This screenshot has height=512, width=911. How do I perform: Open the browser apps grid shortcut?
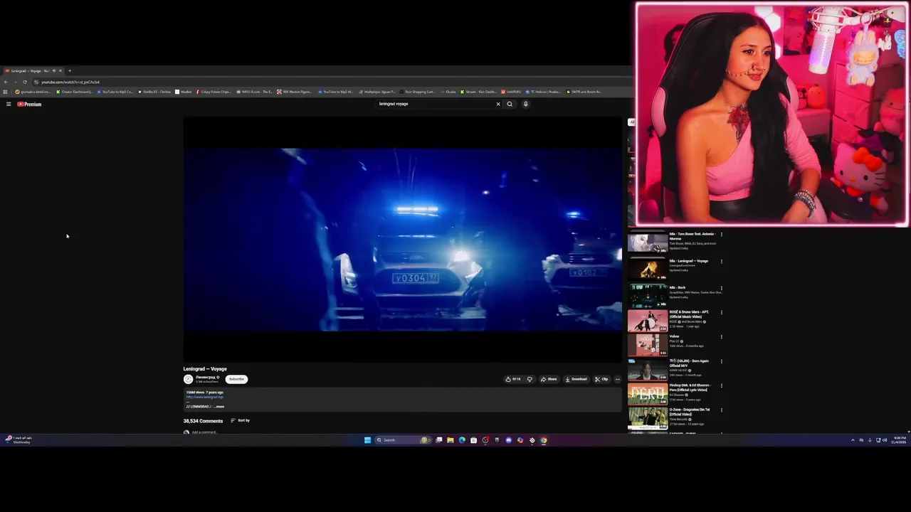click(6, 92)
